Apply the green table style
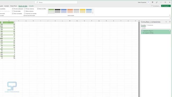Image resolution: width=172 pixels, height=97 pixels. tap(51, 11)
